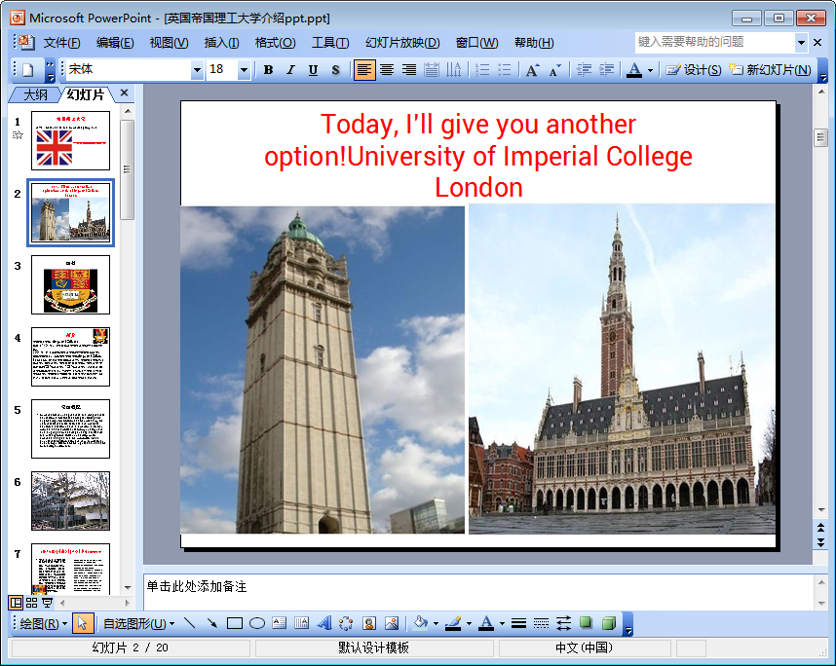Choose arrow style icon
This screenshot has width=836, height=666.
pos(563,623)
